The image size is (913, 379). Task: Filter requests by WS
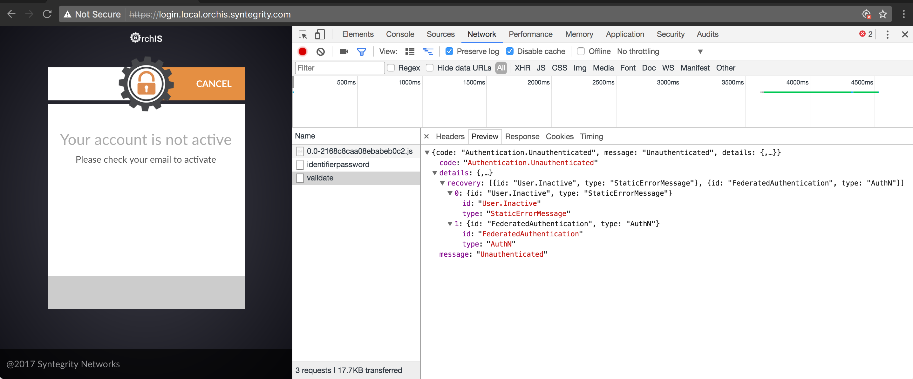668,68
